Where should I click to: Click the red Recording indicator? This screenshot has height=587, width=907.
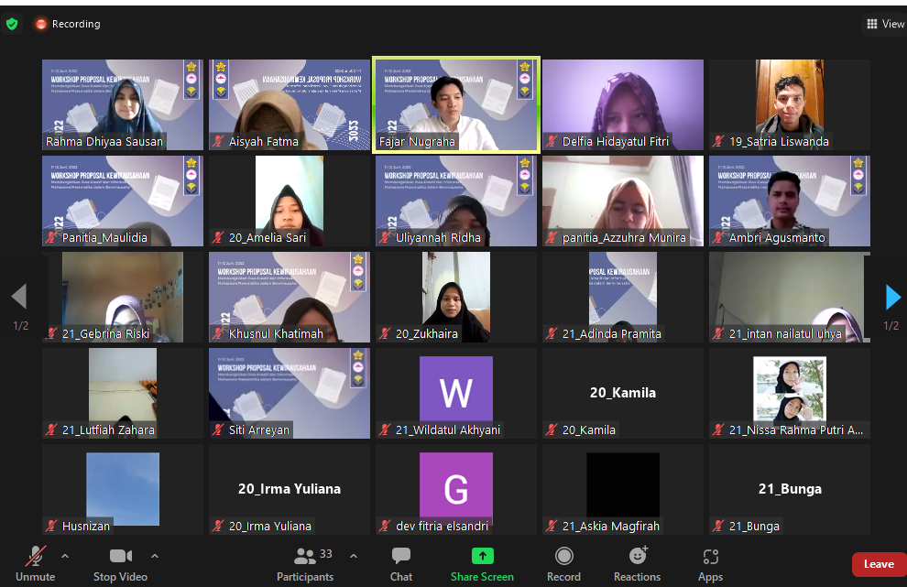(68, 24)
